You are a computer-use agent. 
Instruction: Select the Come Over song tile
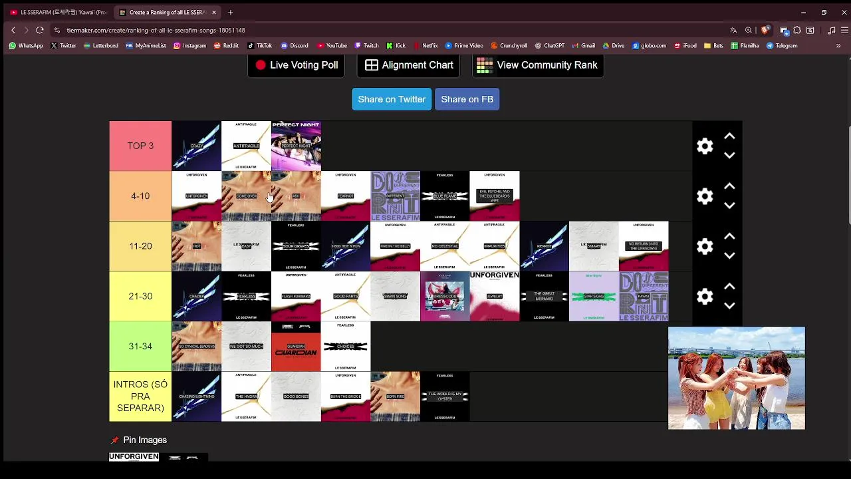(246, 196)
